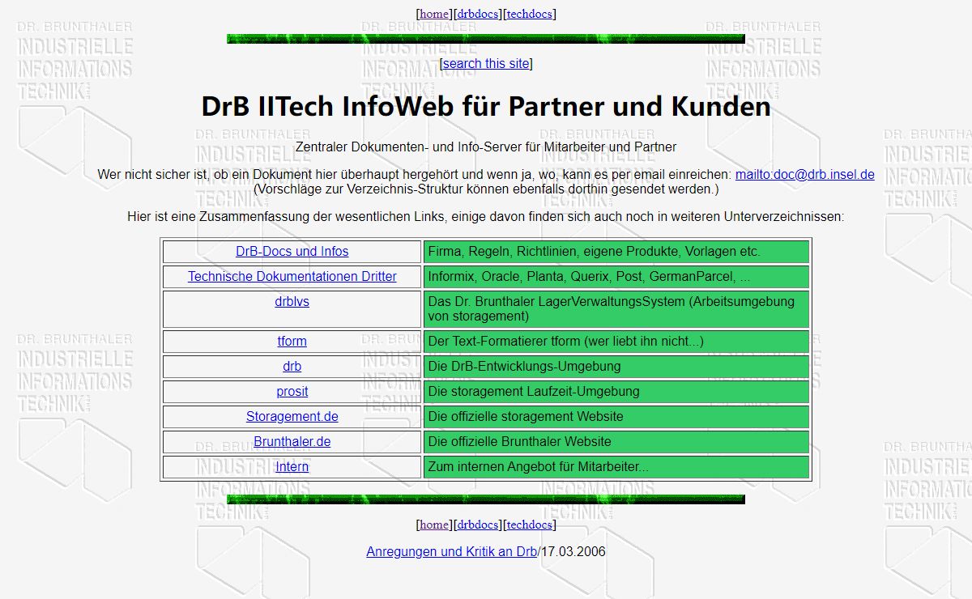Click 'Die offizielle Brunthaler Website' cell

click(x=616, y=442)
